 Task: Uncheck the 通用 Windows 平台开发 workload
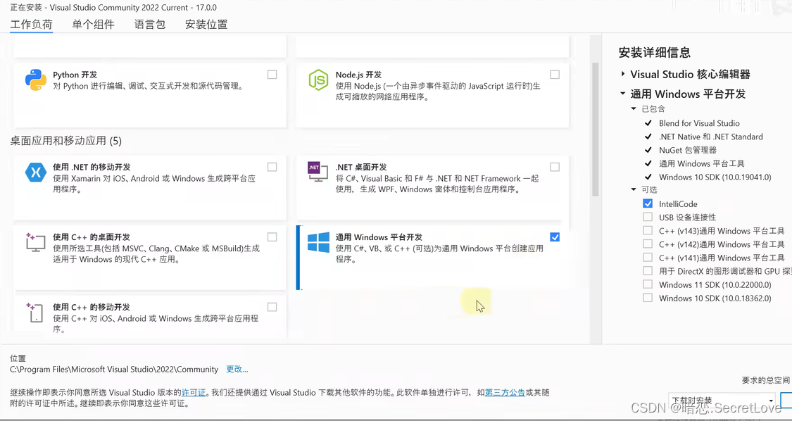555,237
